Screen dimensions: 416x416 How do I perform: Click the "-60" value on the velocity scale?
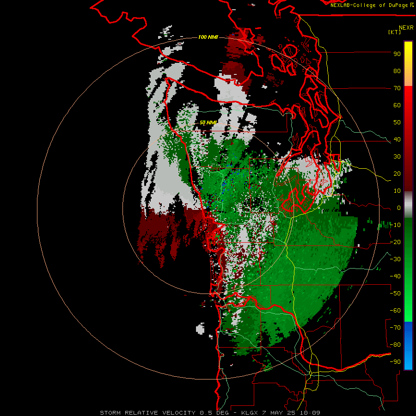[395, 311]
